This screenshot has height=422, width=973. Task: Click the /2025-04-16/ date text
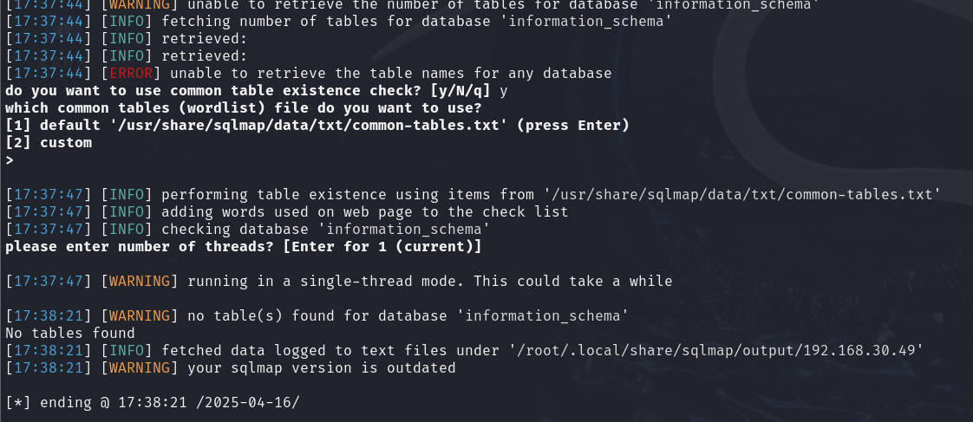(x=248, y=403)
